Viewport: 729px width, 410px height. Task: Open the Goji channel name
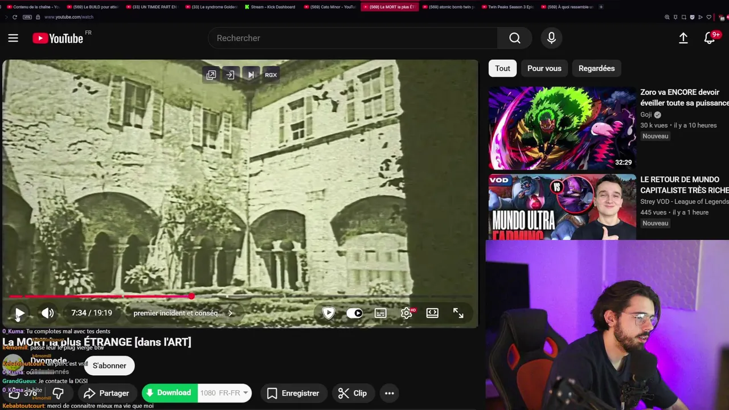[646, 114]
